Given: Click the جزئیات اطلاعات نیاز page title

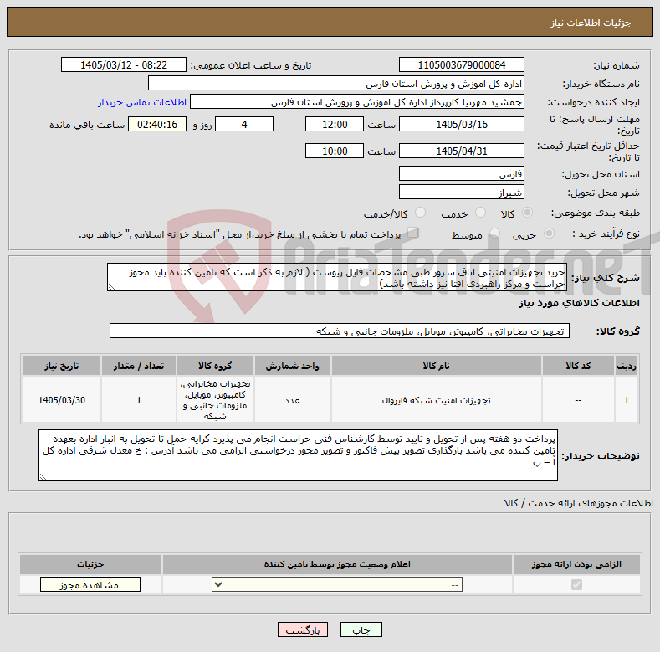Looking at the screenshot, I should click(591, 23).
